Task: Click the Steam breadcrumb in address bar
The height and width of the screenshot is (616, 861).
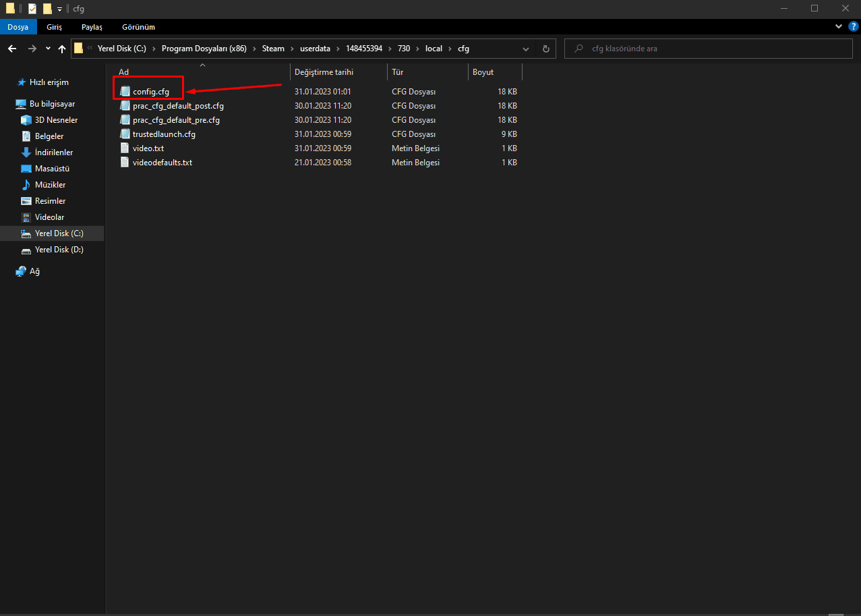Action: point(273,49)
